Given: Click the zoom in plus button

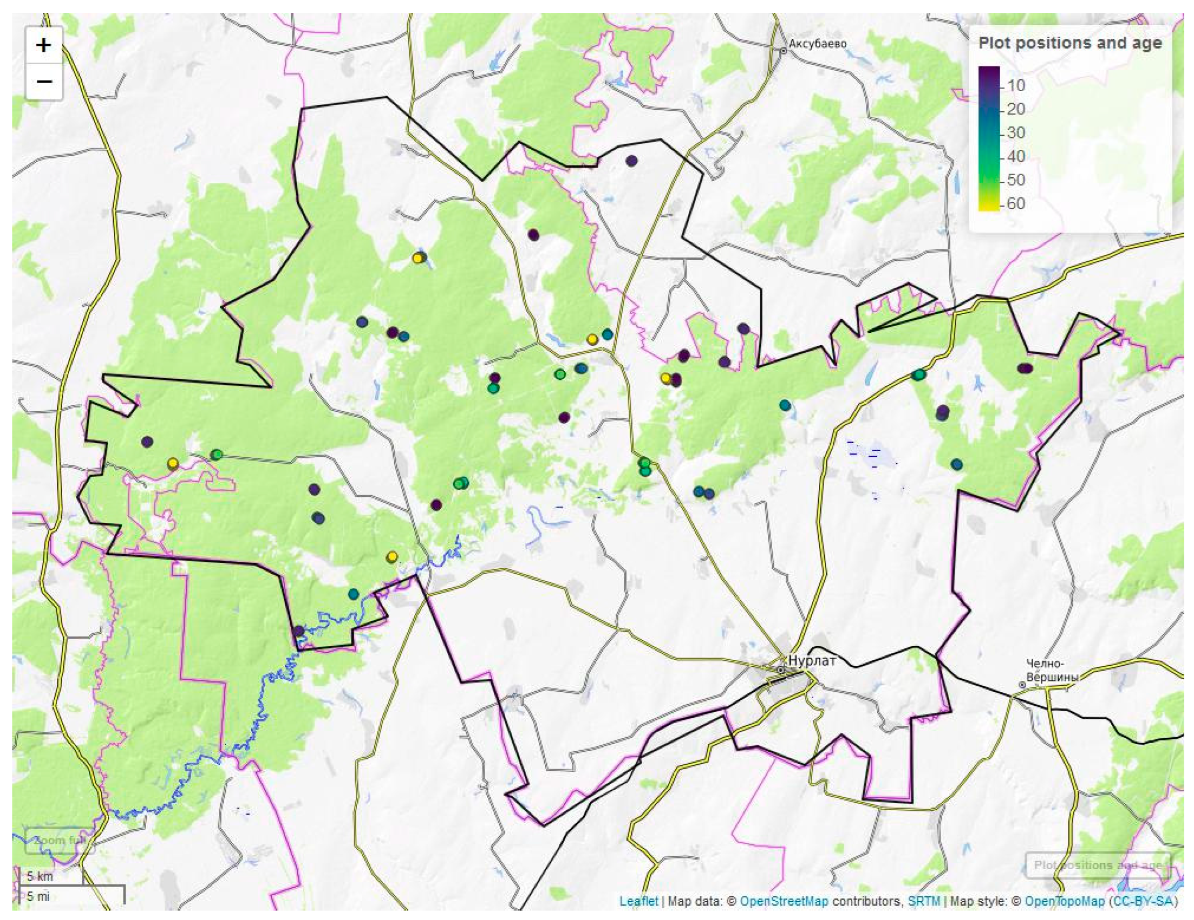Looking at the screenshot, I should pos(44,45).
